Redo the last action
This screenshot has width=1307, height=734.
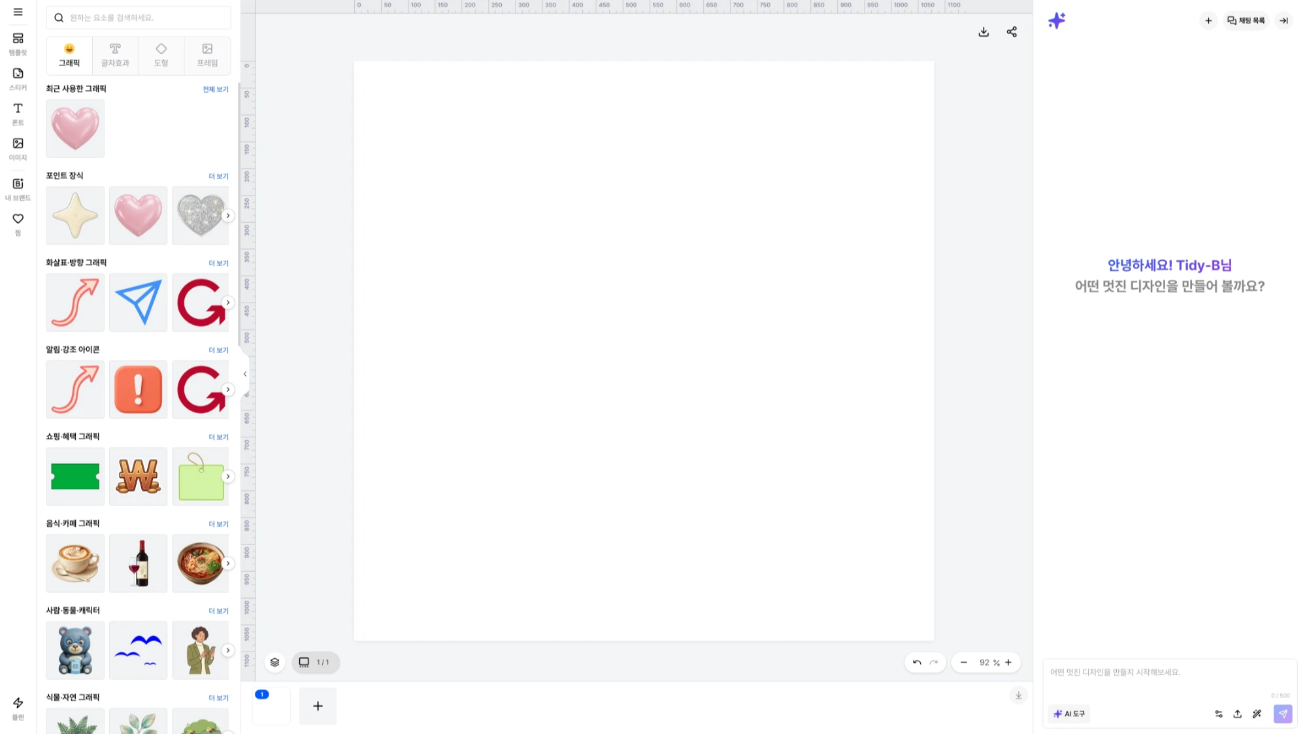point(934,662)
